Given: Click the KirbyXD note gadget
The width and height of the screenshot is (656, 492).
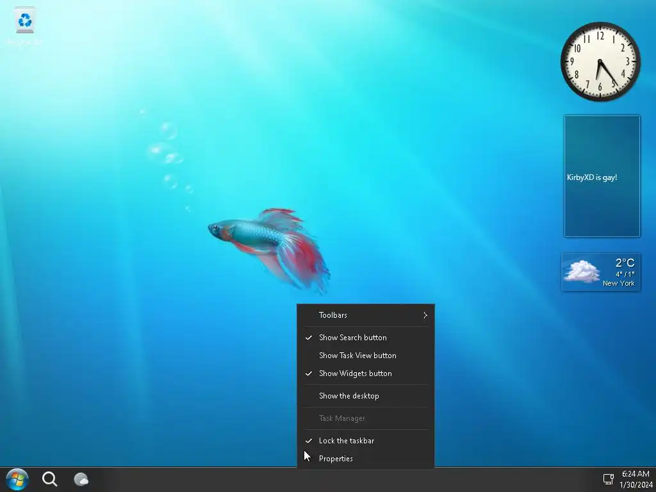Looking at the screenshot, I should coord(602,176).
